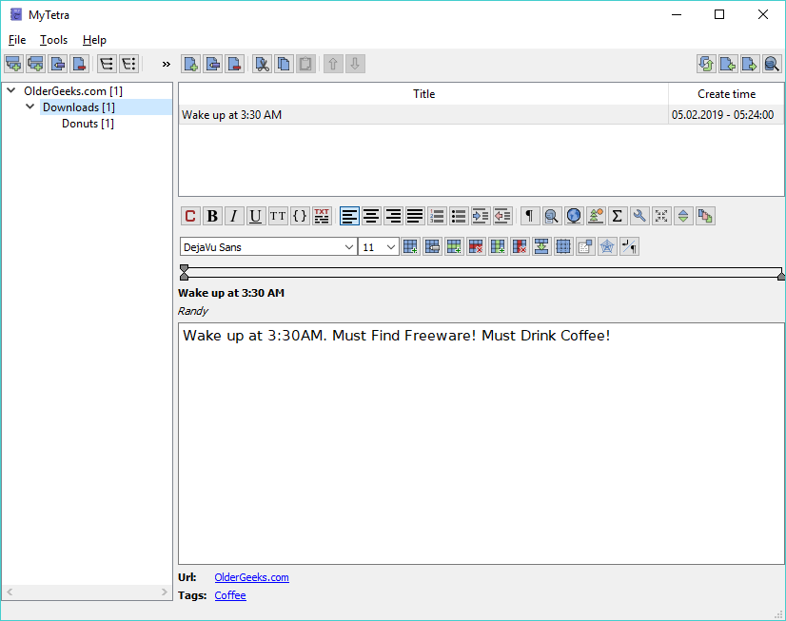Clear text formatting with the red C
This screenshot has width=786, height=621.
pos(190,216)
